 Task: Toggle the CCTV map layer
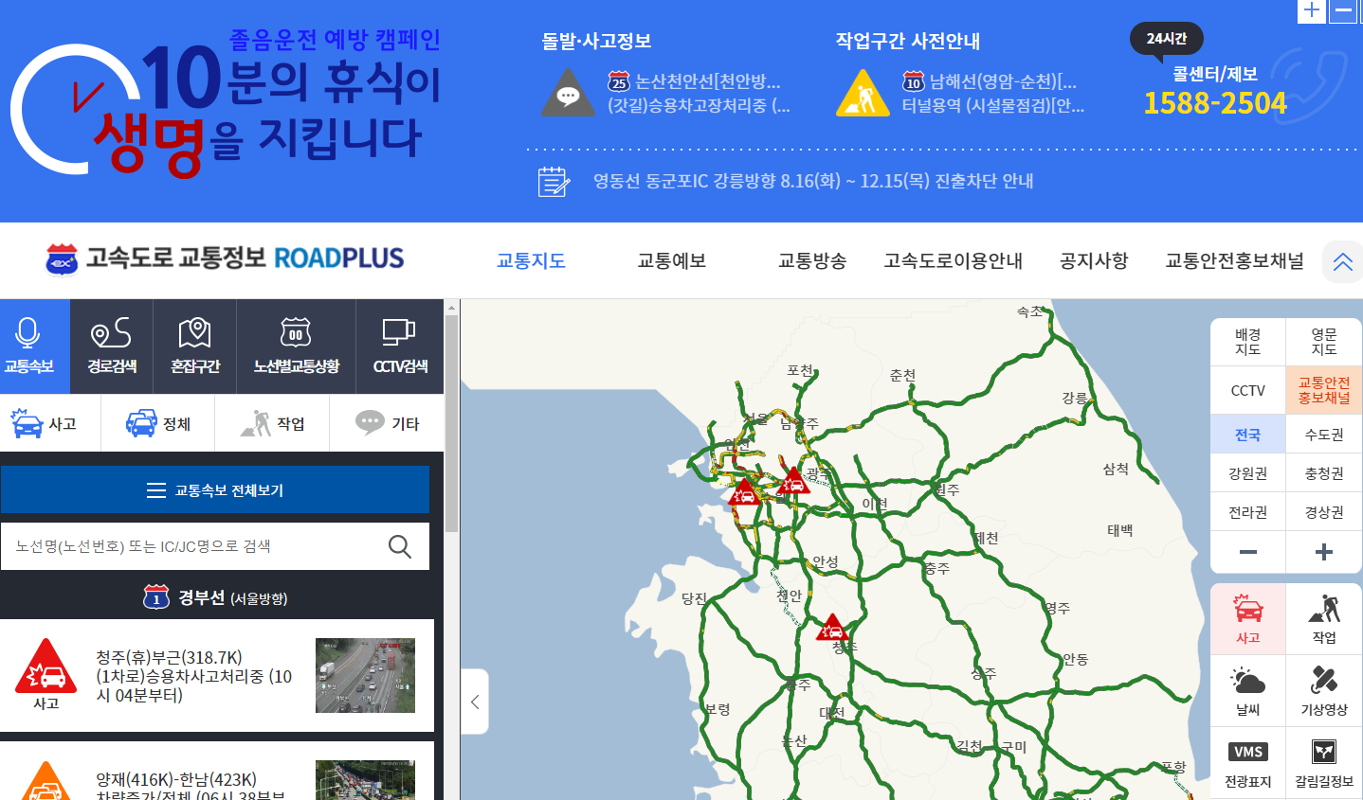coord(1247,390)
